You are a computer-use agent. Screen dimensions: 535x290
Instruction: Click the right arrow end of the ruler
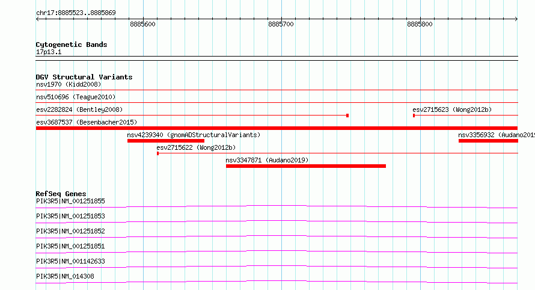click(516, 19)
